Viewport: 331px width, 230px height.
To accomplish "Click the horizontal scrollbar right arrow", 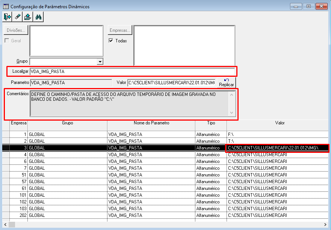I will point(325,224).
